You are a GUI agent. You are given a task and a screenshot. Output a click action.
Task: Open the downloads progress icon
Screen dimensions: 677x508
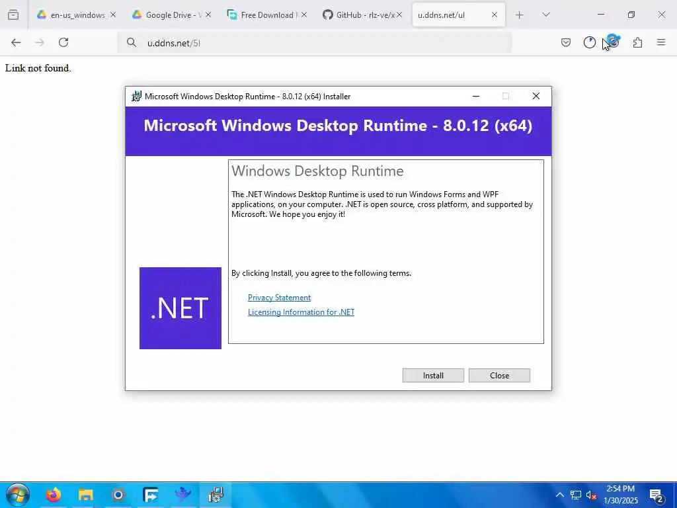[589, 42]
